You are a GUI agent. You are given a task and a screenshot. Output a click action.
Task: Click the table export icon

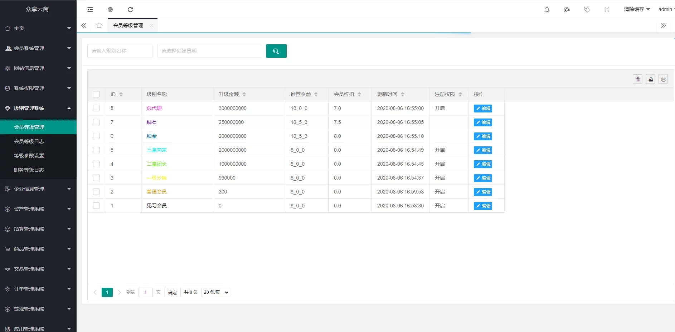[x=650, y=79]
